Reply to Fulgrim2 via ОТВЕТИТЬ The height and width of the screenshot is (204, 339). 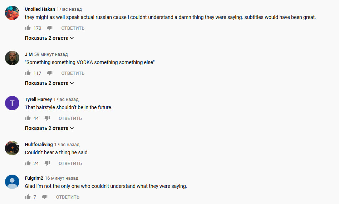point(68,197)
